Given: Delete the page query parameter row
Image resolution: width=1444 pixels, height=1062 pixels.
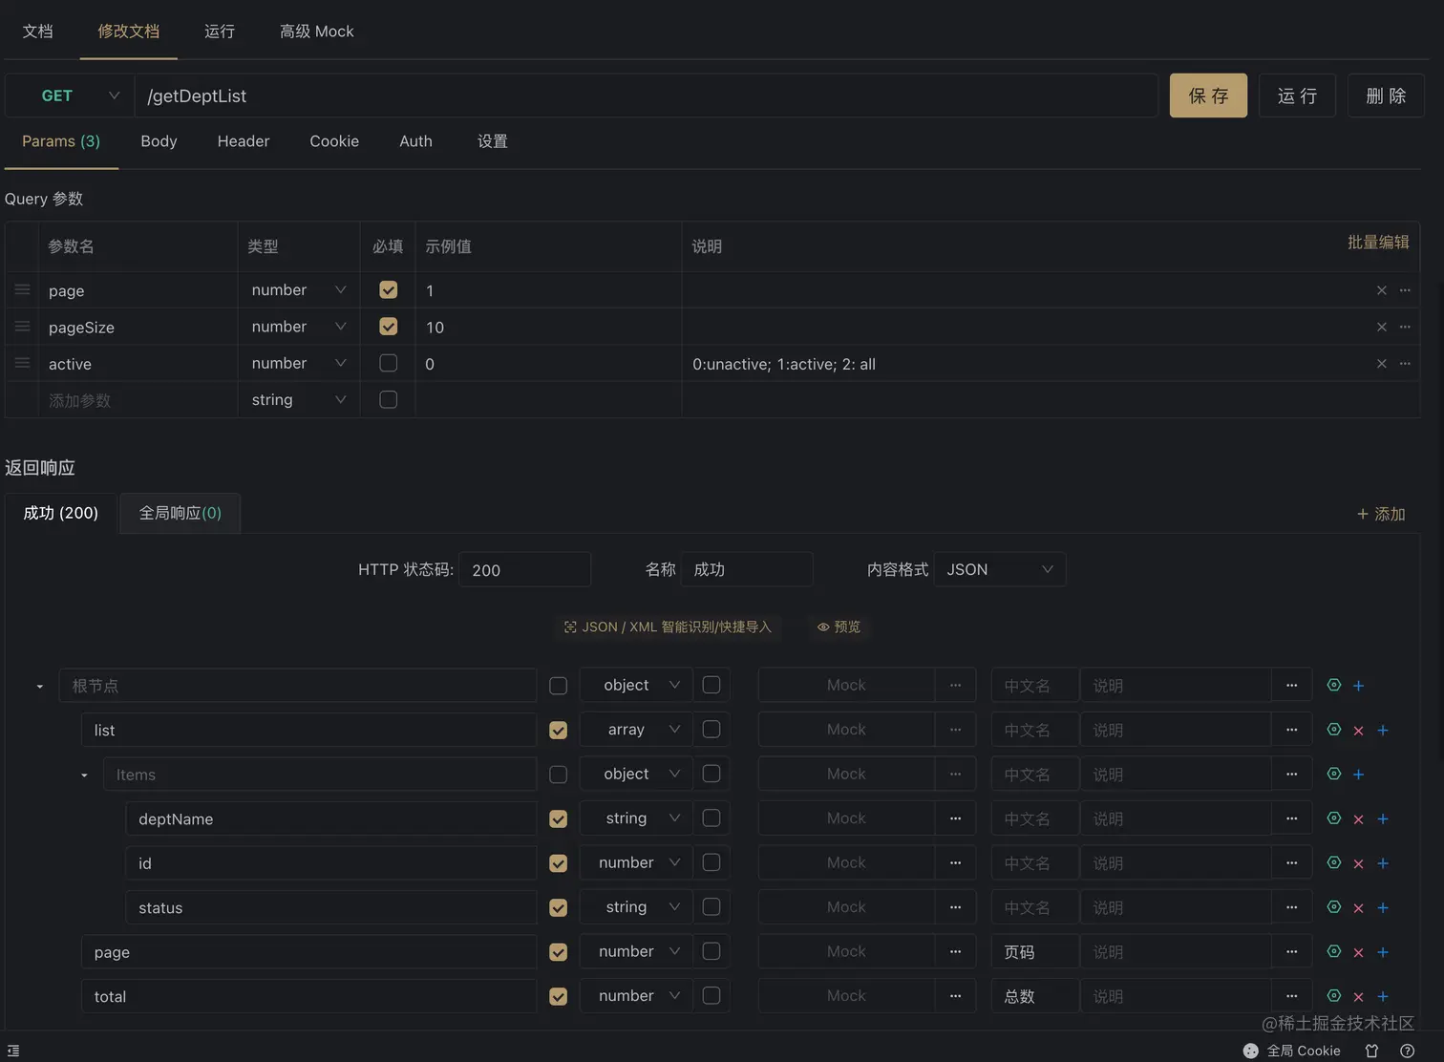Looking at the screenshot, I should tap(1381, 290).
